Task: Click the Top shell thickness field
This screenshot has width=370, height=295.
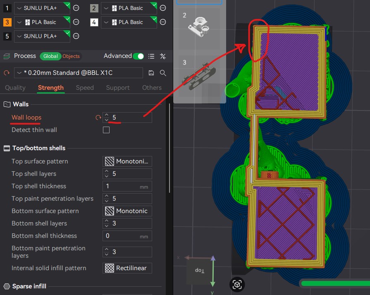Action: (x=127, y=186)
